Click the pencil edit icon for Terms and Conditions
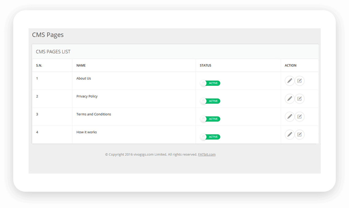 [x=290, y=116]
